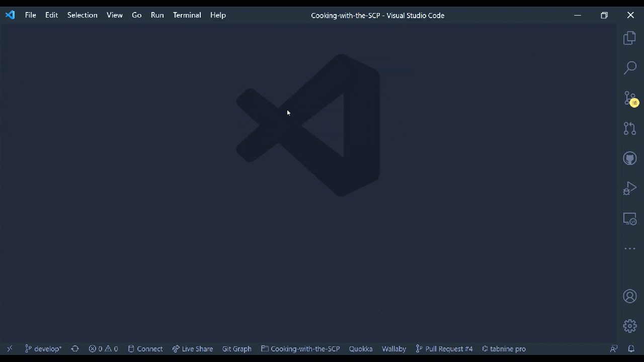Show additional views ellipsis in activity bar

tap(630, 249)
